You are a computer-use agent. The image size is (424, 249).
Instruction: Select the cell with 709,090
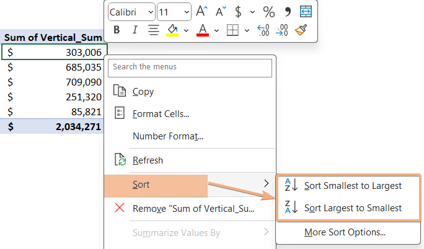point(52,82)
